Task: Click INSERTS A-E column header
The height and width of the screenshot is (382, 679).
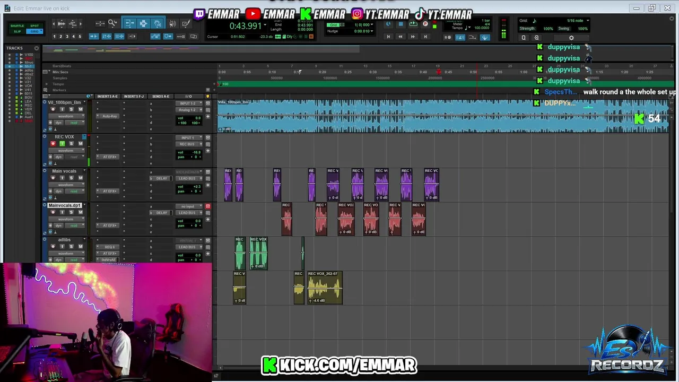Action: pos(107,97)
